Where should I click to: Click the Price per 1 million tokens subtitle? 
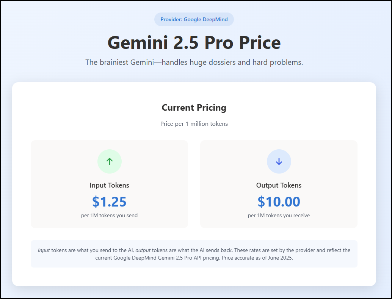[x=194, y=124]
